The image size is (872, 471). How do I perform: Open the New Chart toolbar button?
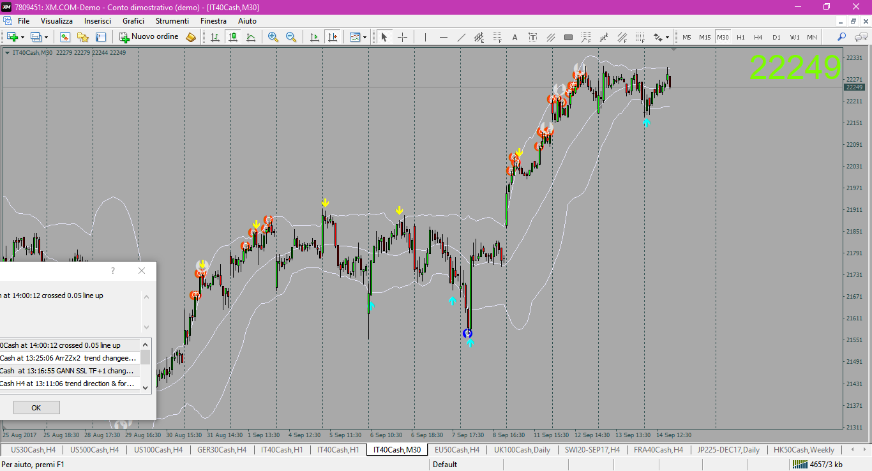(x=11, y=37)
